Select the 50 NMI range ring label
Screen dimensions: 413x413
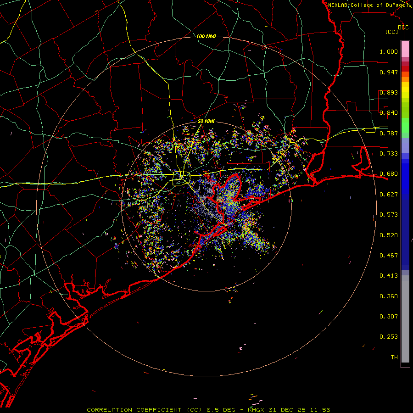[206, 121]
